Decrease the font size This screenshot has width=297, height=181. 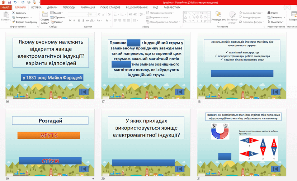click(103, 14)
